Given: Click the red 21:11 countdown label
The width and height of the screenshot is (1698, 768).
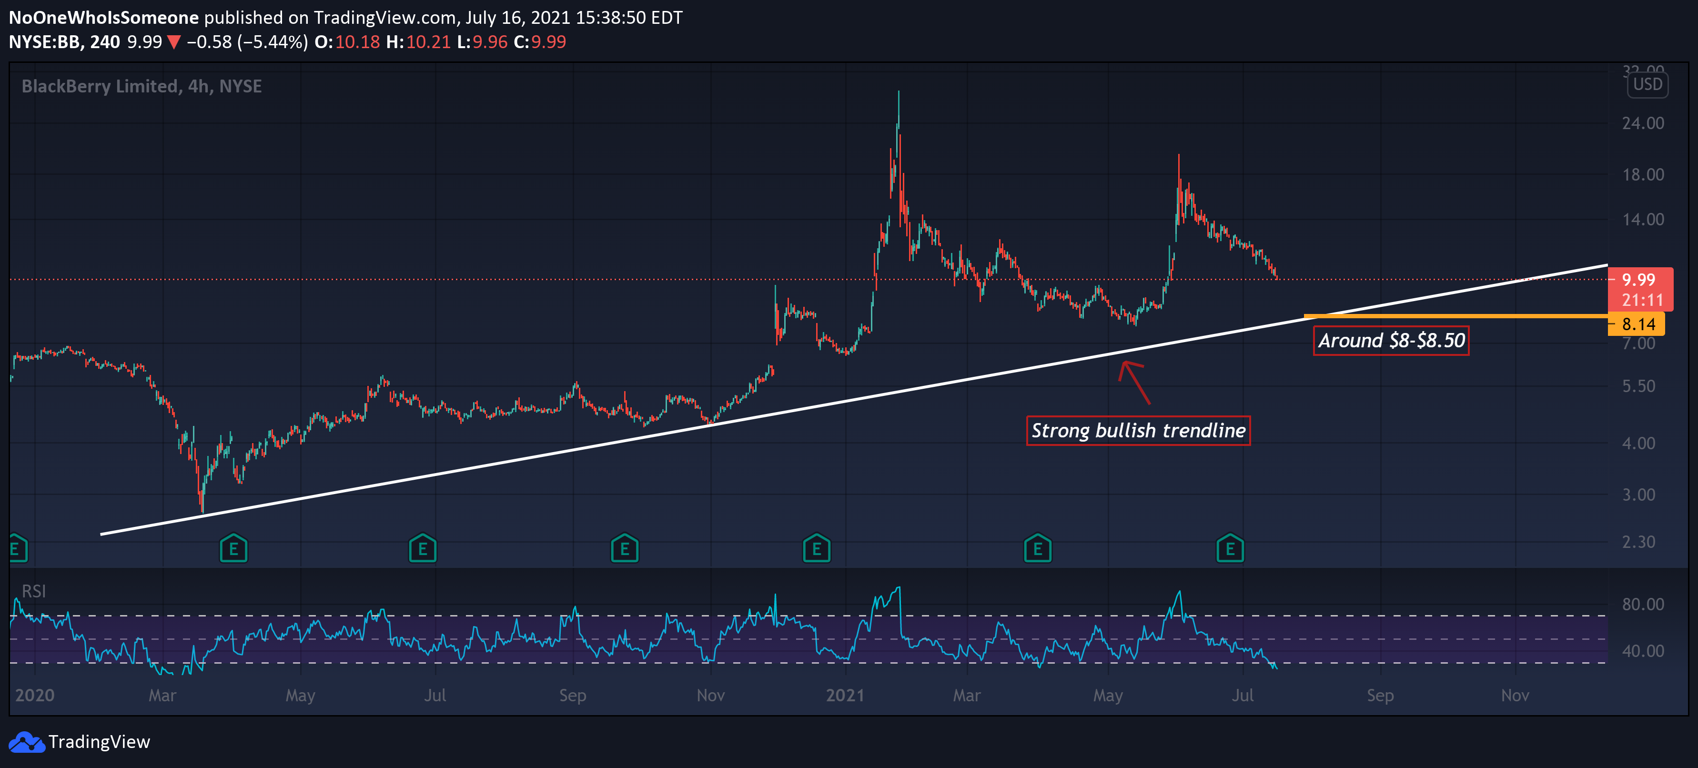Looking at the screenshot, I should 1643,300.
